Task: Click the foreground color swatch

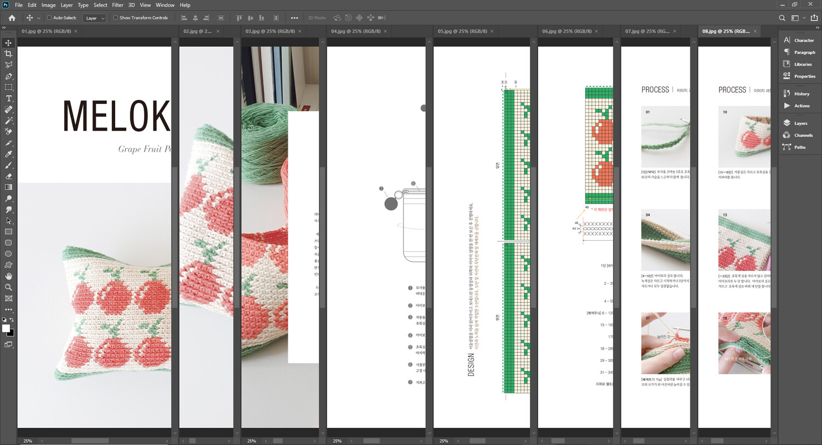Action: pyautogui.click(x=6, y=328)
